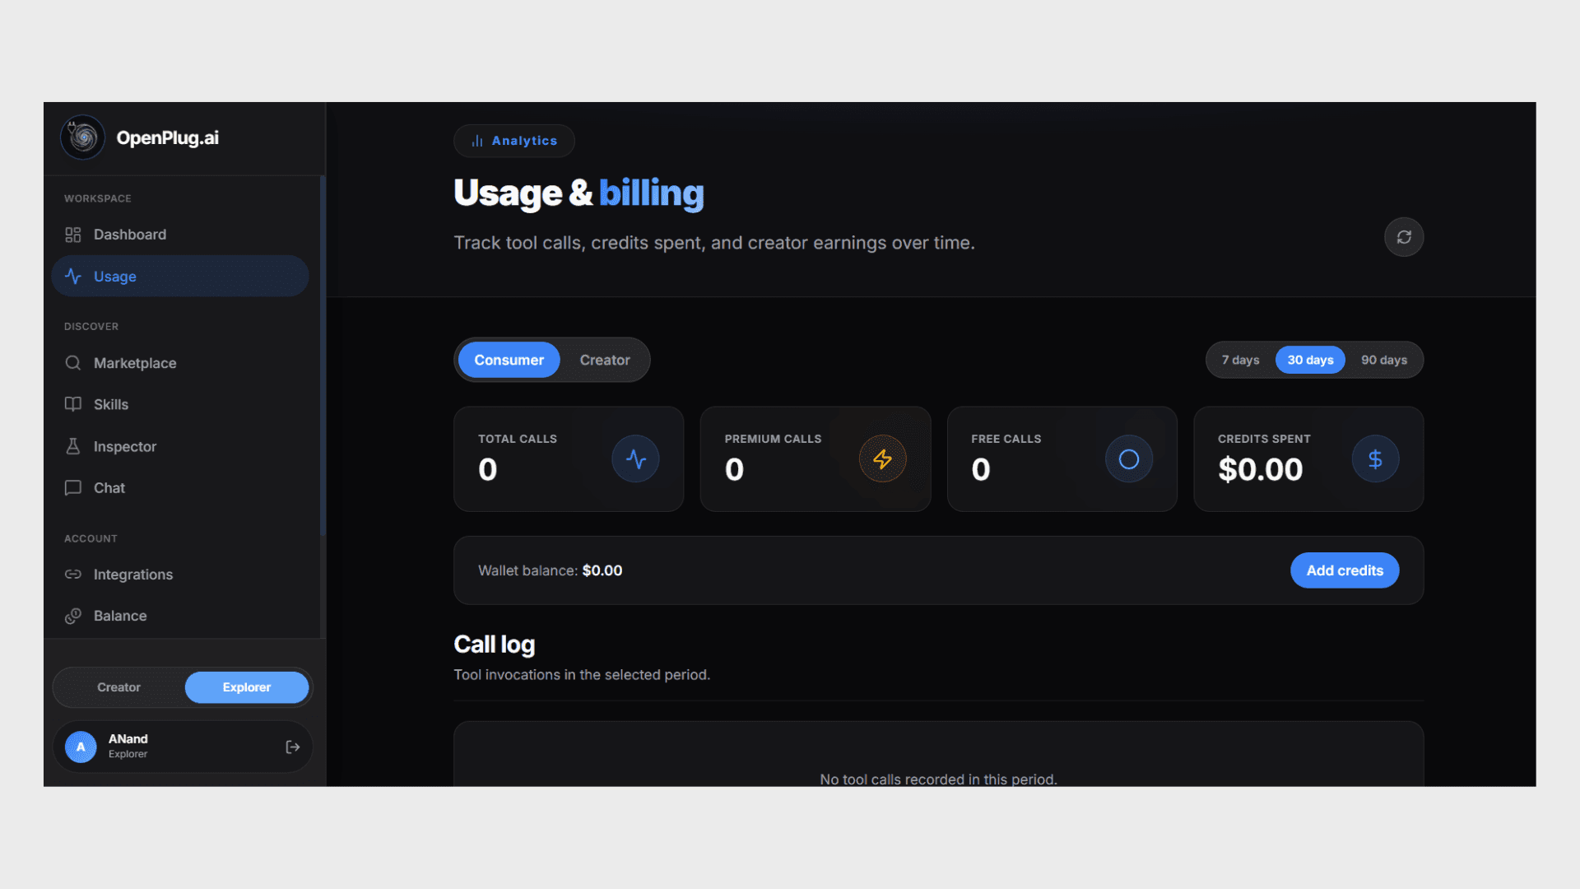Open Dashboard from the sidebar
Screen dimensions: 1580x889
(x=180, y=235)
